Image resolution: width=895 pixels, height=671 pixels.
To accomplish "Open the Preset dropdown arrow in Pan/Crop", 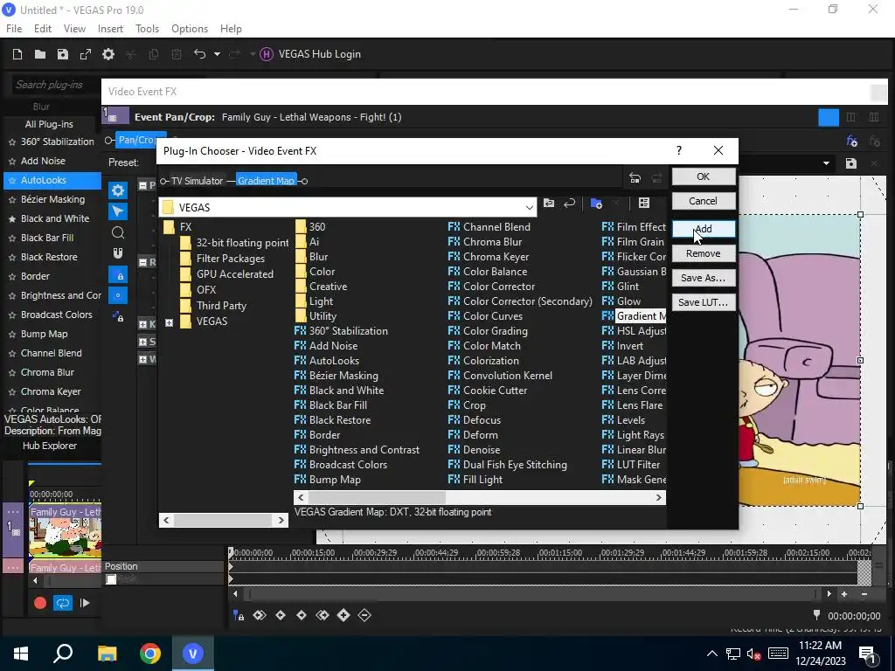I will 826,163.
